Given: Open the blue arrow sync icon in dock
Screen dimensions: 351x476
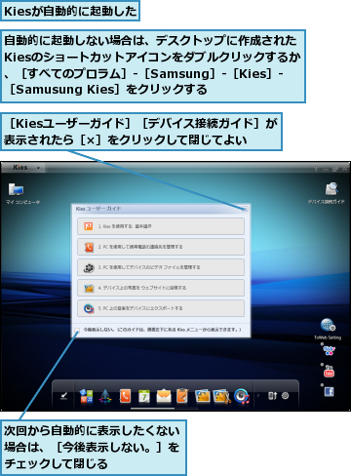Looking at the screenshot, I should 105,396.
